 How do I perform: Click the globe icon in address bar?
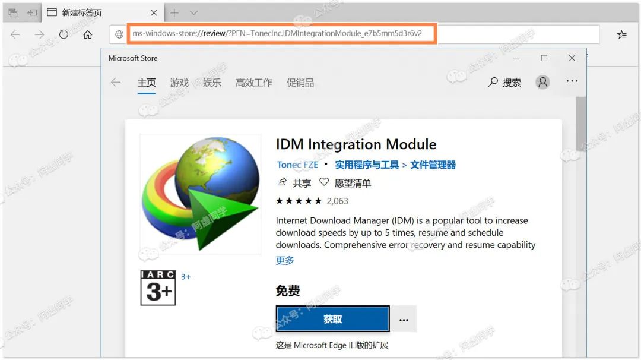119,34
